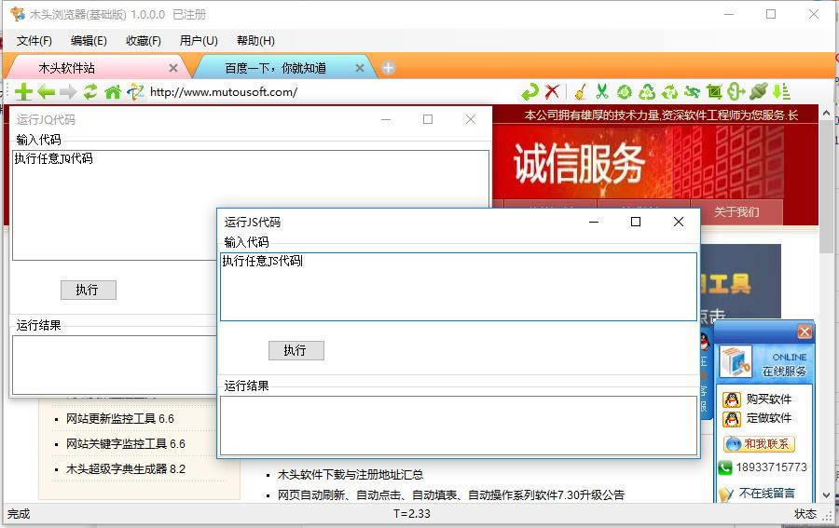Image resolution: width=839 pixels, height=528 pixels.
Task: Click the plug connector icon
Action: pos(759,91)
